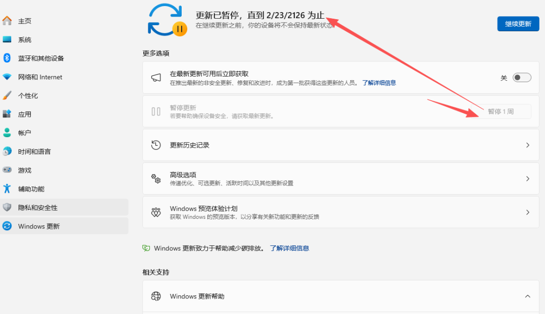
Task: Click the accessibility figure icon for 辅助功能
Action: 7,189
